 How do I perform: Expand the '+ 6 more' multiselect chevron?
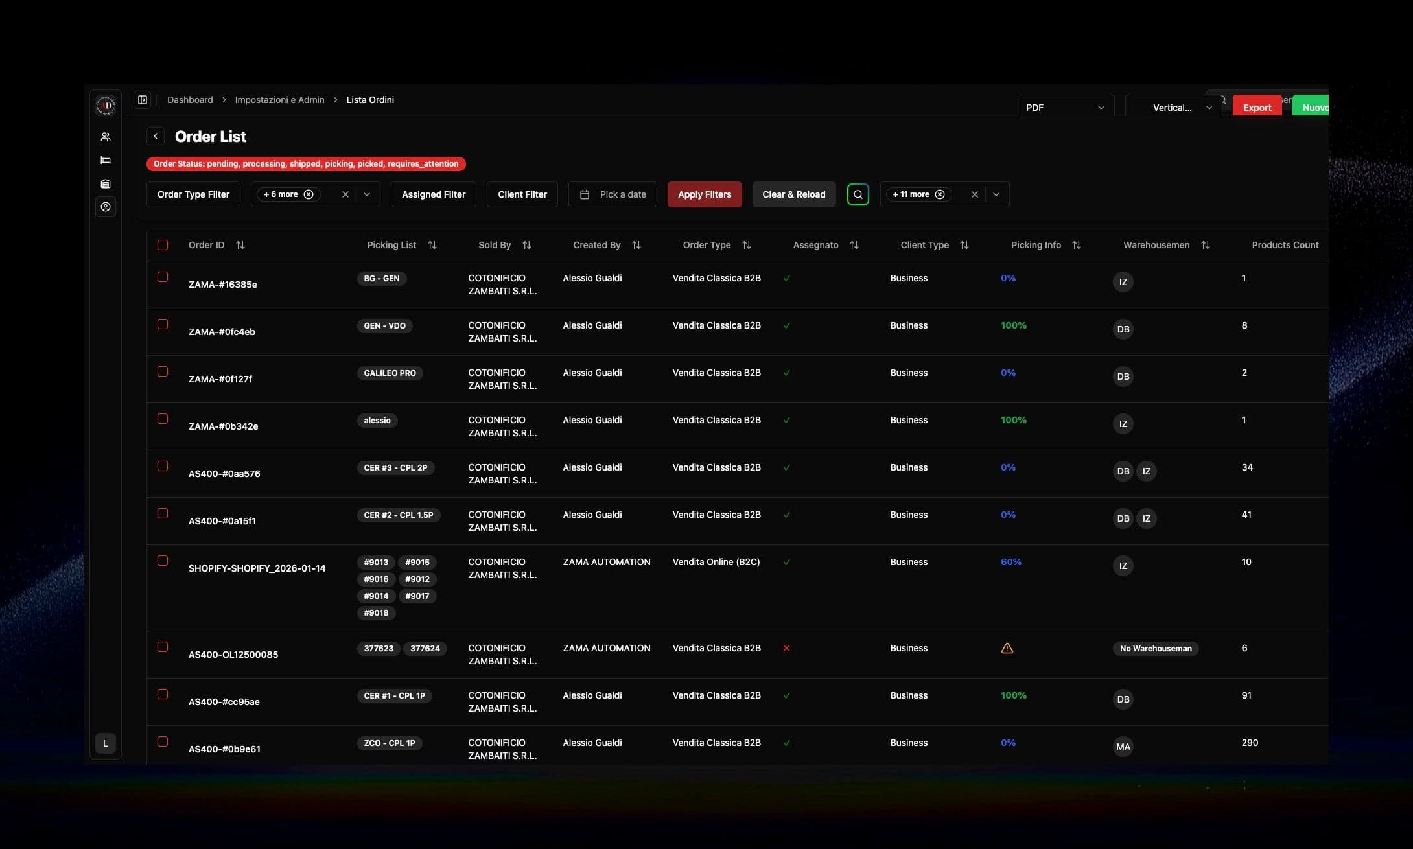point(367,194)
